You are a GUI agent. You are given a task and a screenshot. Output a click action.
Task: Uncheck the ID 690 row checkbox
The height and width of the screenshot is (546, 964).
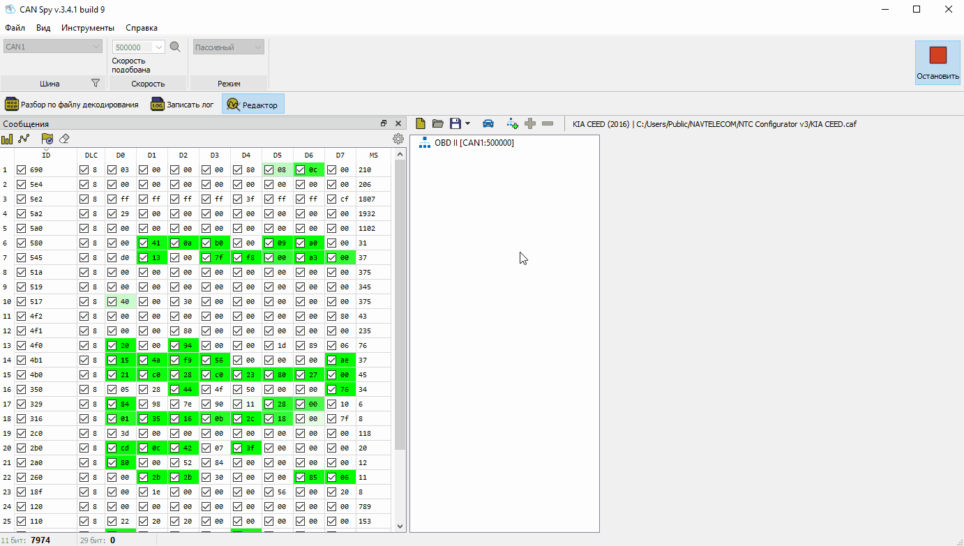coord(22,169)
